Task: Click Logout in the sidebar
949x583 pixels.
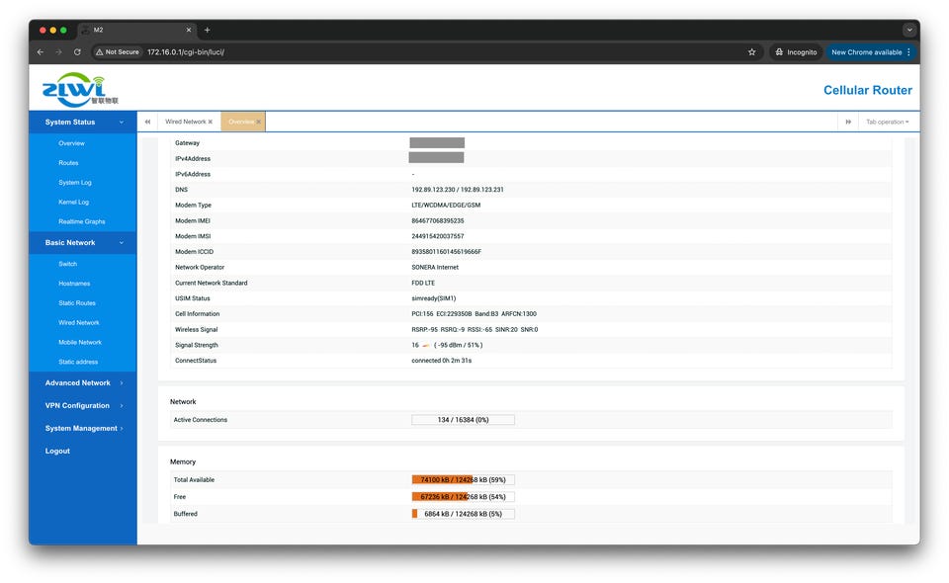Action: 57,451
